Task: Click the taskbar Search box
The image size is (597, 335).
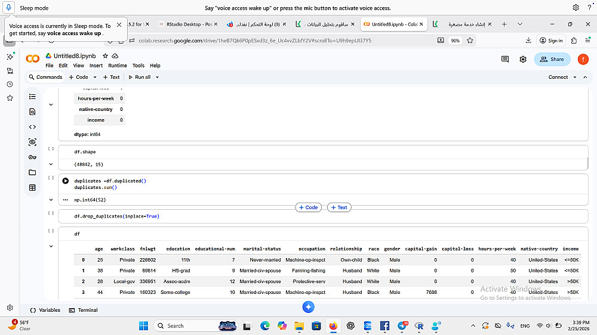Action: click(195, 326)
